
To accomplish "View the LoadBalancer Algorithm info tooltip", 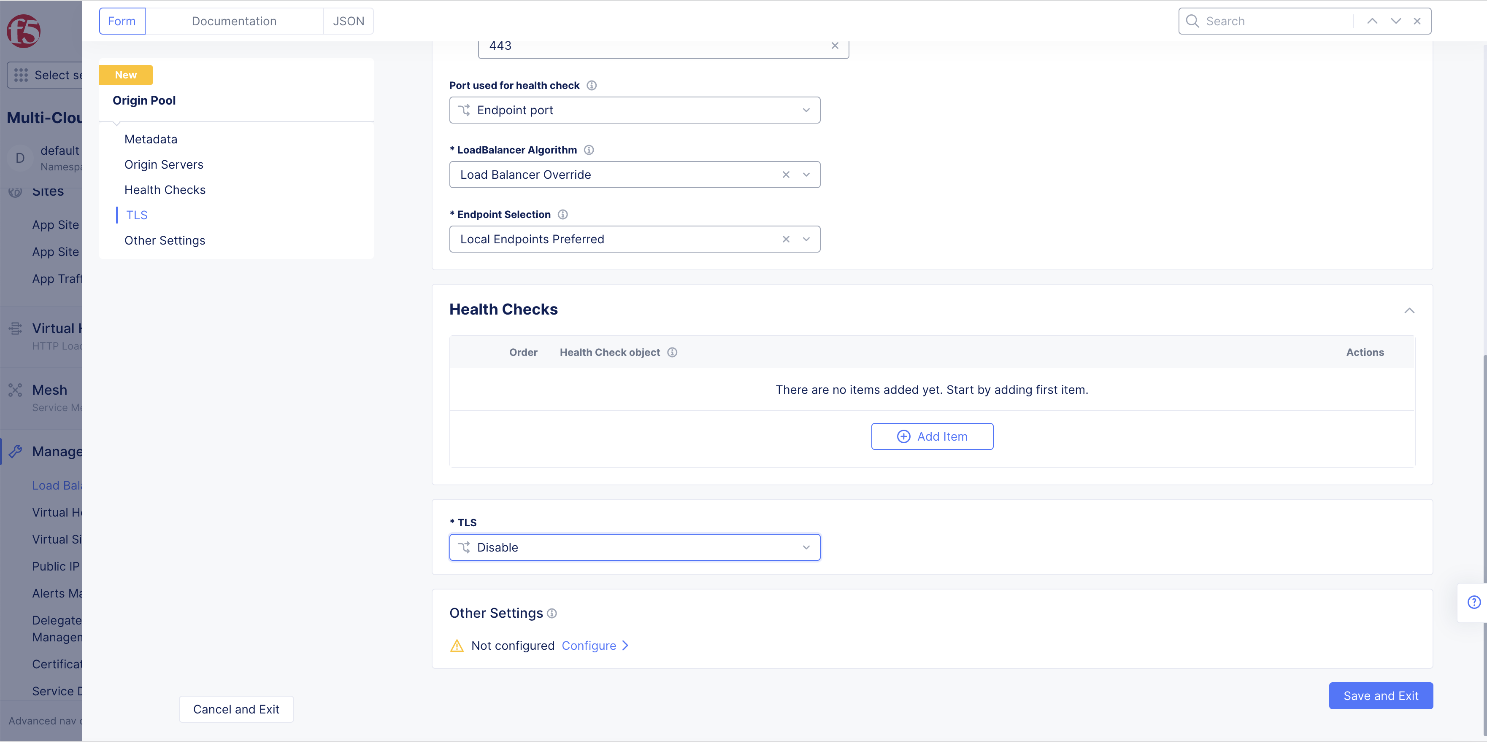I will pyautogui.click(x=589, y=149).
